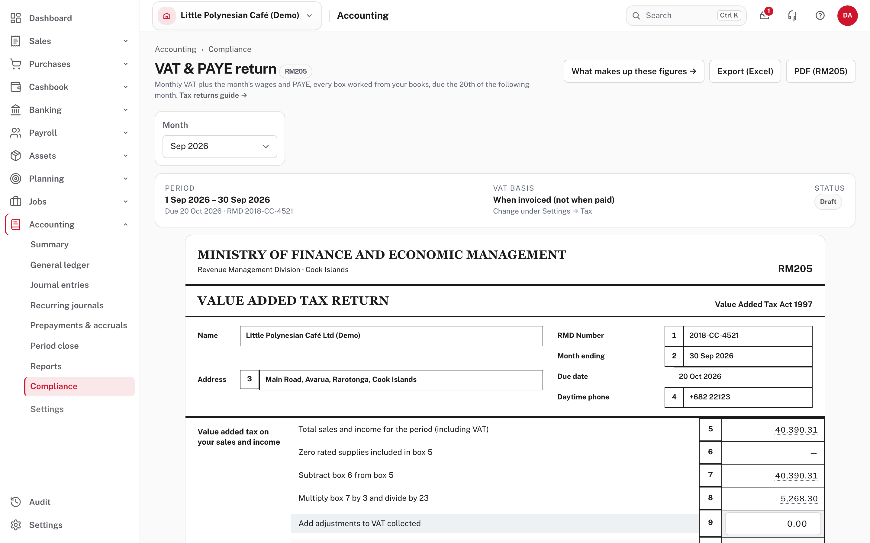Click the Compliance breadcrumb link
Viewport: 870px width, 543px height.
click(x=230, y=49)
